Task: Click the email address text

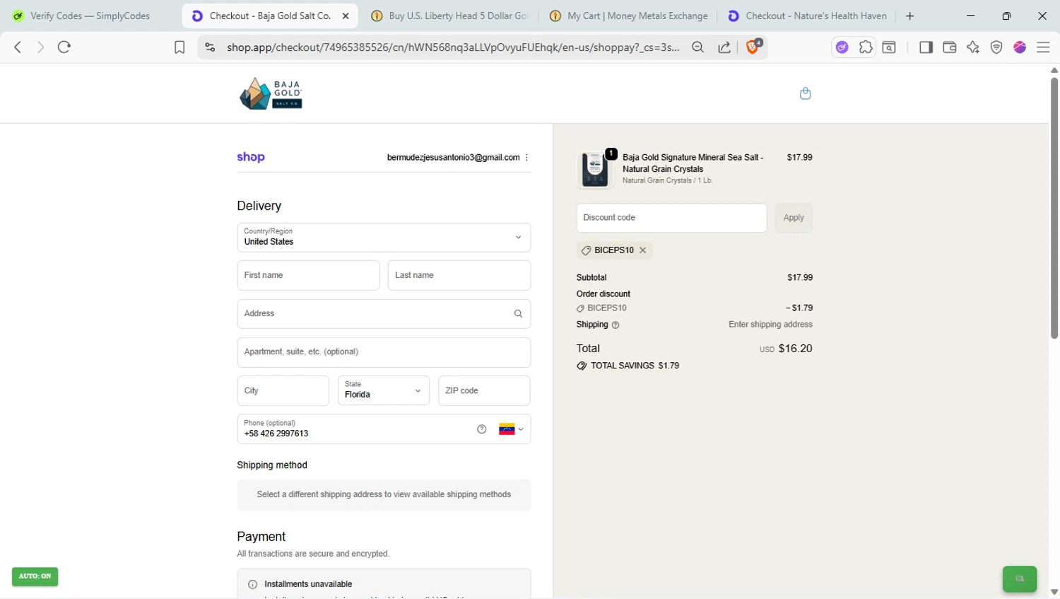Action: (x=453, y=158)
